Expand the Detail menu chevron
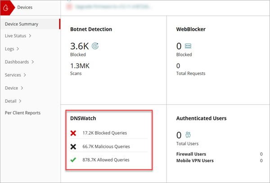 click(x=20, y=101)
